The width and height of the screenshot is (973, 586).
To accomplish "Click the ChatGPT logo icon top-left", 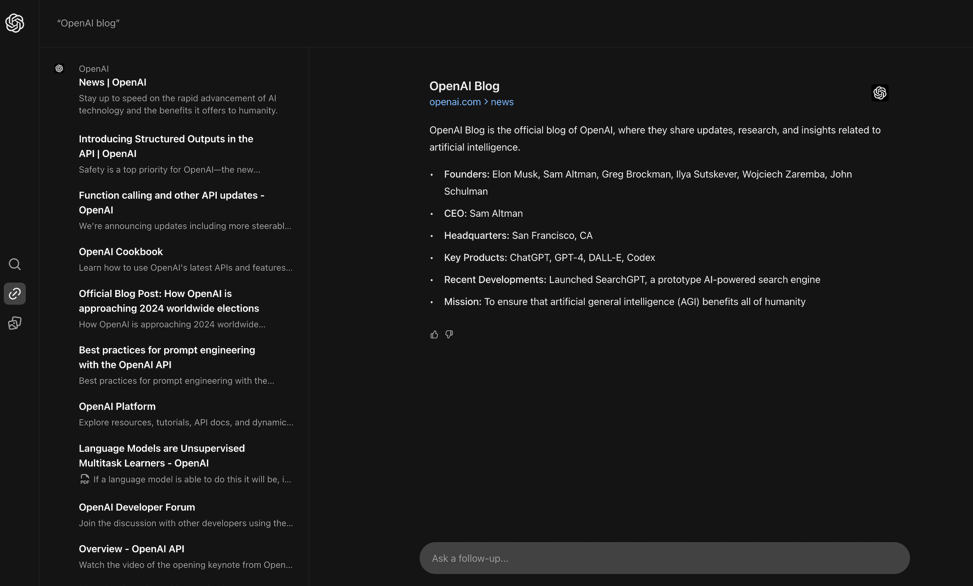I will tap(15, 23).
